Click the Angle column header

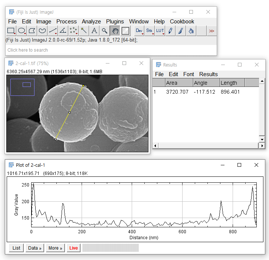click(206, 83)
